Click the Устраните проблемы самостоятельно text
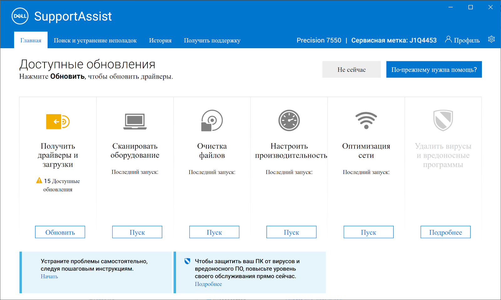The width and height of the screenshot is (501, 300). pyautogui.click(x=94, y=265)
